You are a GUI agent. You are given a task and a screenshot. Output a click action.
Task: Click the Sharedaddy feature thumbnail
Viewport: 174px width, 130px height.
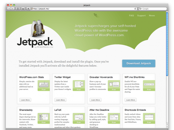click(x=44, y=118)
